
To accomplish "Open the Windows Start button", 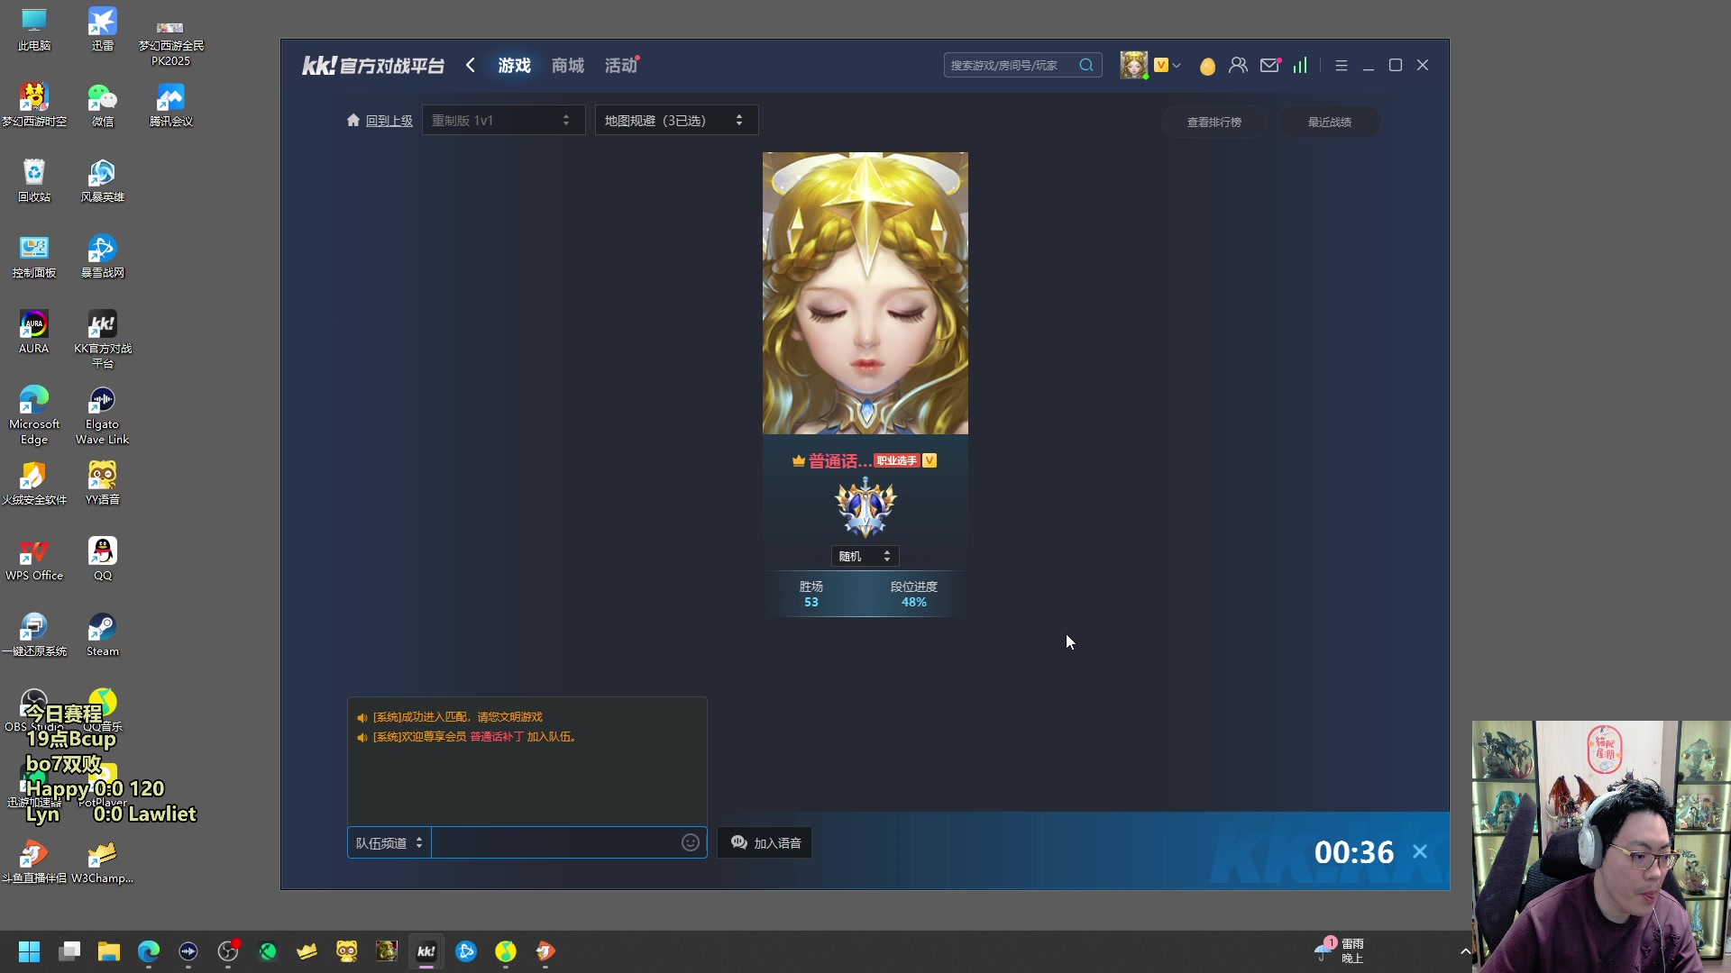I will tap(29, 951).
